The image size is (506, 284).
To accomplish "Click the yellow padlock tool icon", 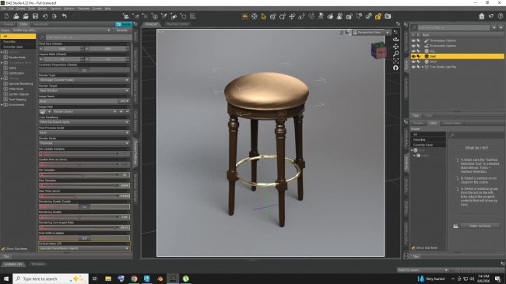I will click(378, 16).
